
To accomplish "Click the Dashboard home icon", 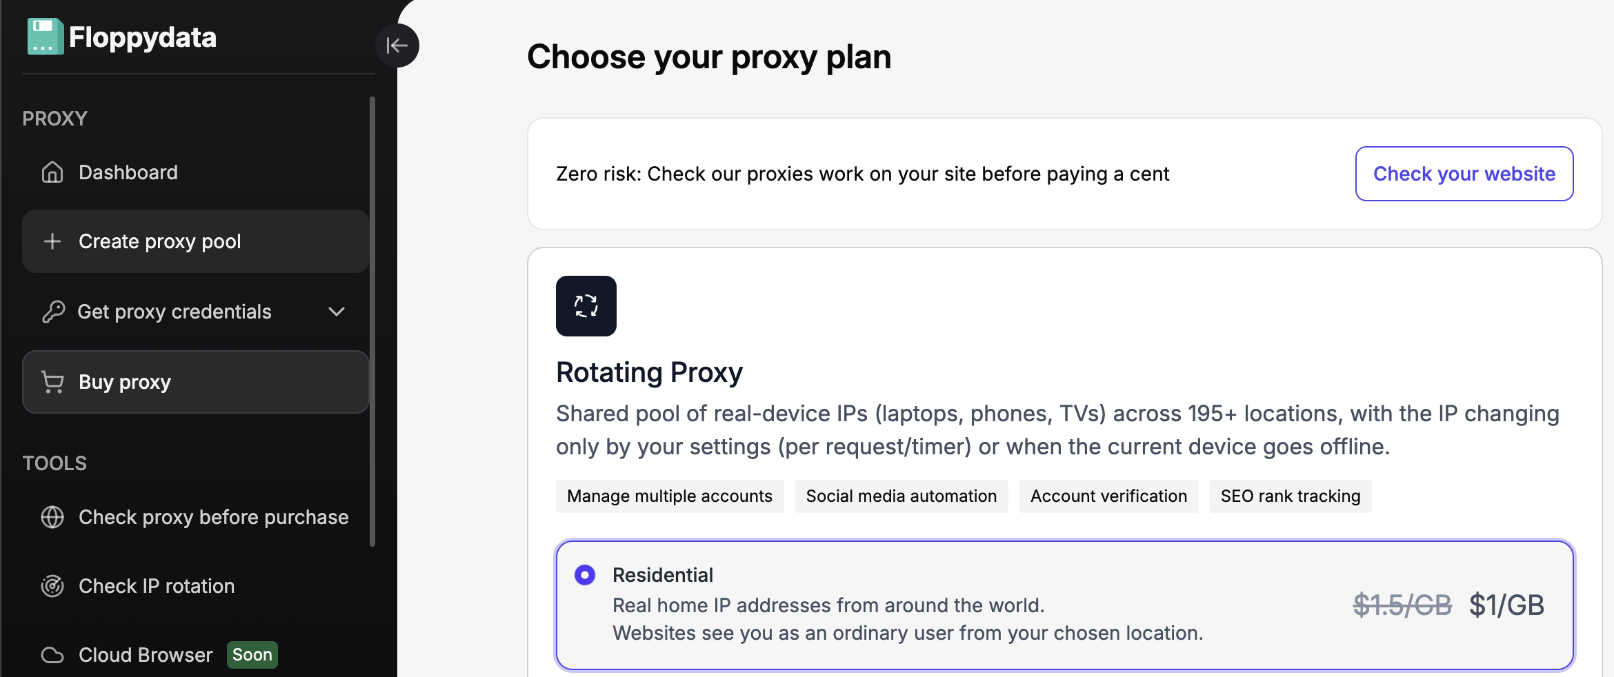I will click(x=52, y=172).
